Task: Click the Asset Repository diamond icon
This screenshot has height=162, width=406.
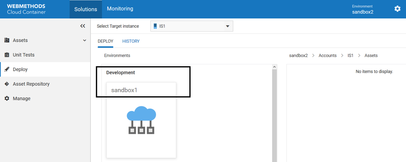Action: [x=7, y=84]
